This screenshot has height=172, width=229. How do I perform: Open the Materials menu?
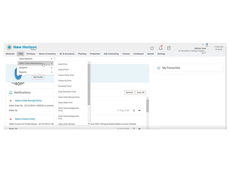pyautogui.click(x=10, y=54)
